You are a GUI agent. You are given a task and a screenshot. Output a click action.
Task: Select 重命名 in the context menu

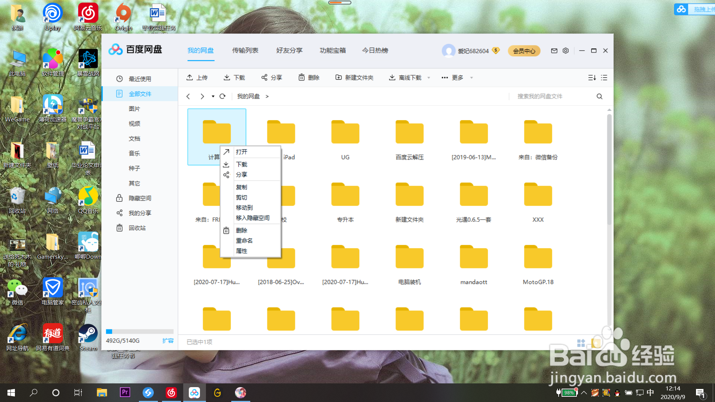[x=244, y=240]
